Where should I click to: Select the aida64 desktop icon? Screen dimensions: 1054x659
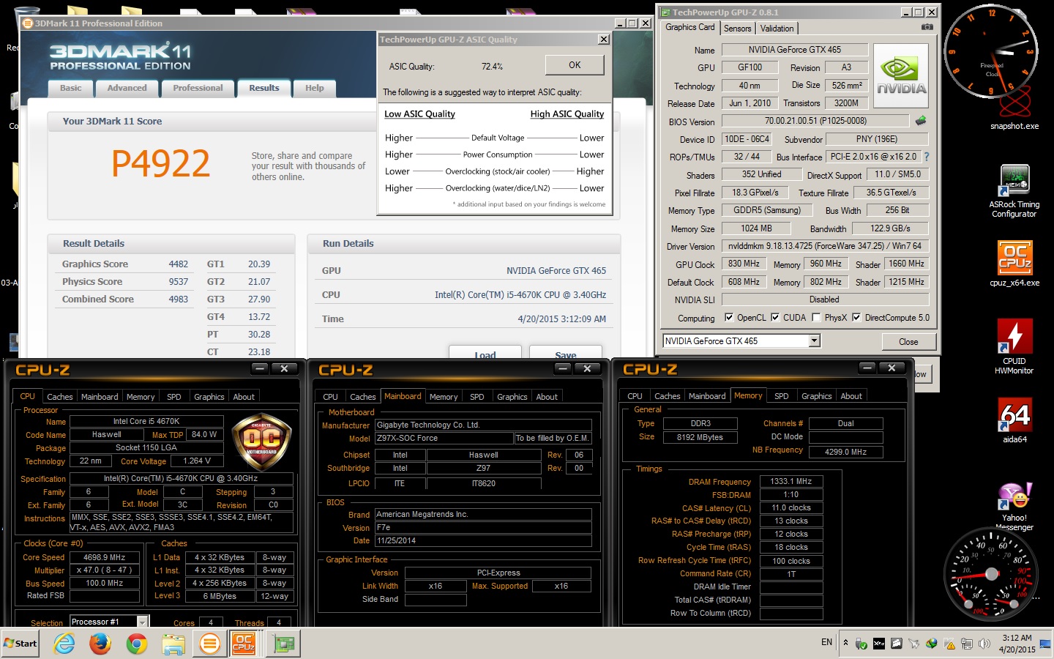[1014, 420]
